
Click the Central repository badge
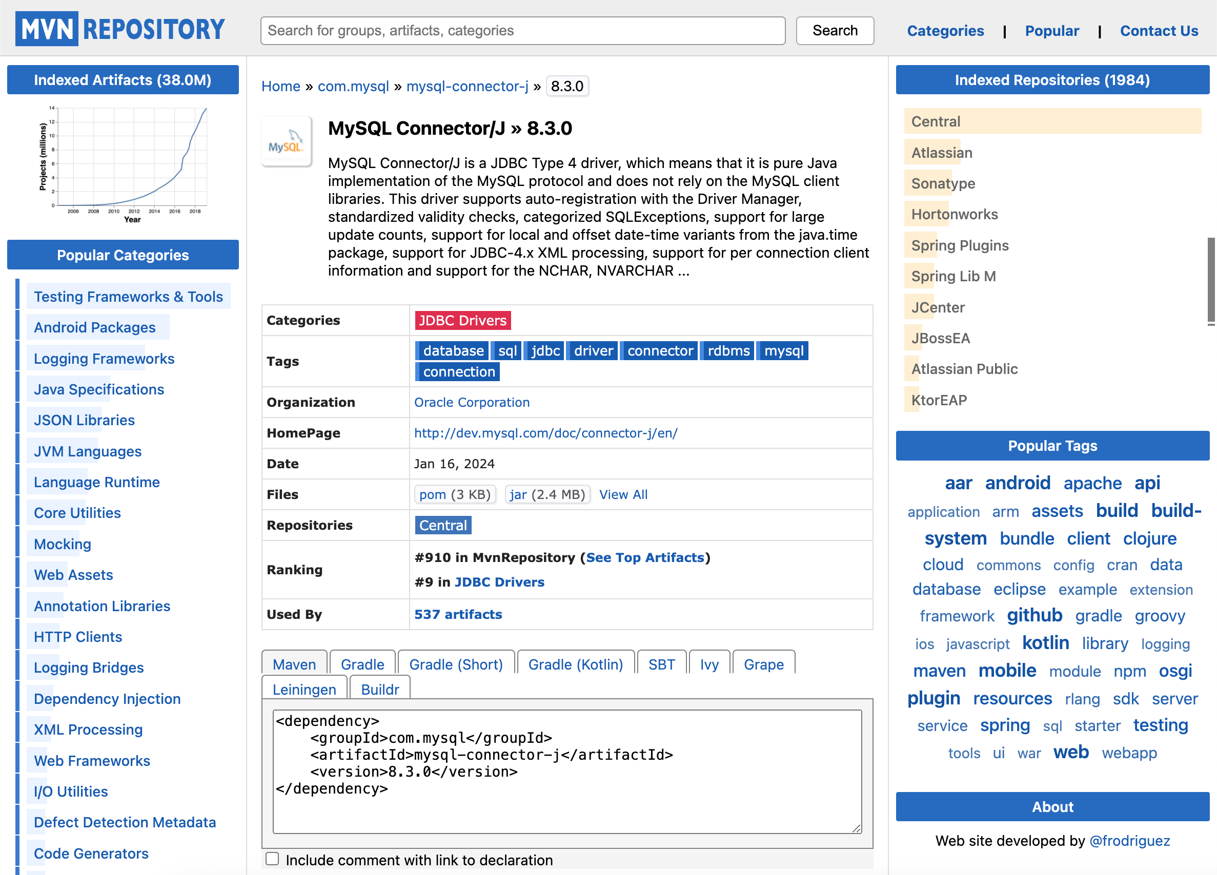(443, 526)
